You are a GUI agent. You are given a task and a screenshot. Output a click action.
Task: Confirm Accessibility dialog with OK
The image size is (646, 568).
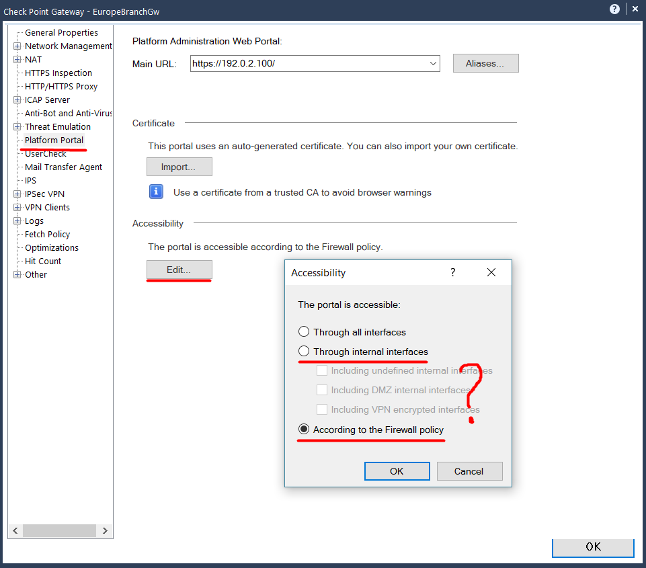tap(397, 471)
